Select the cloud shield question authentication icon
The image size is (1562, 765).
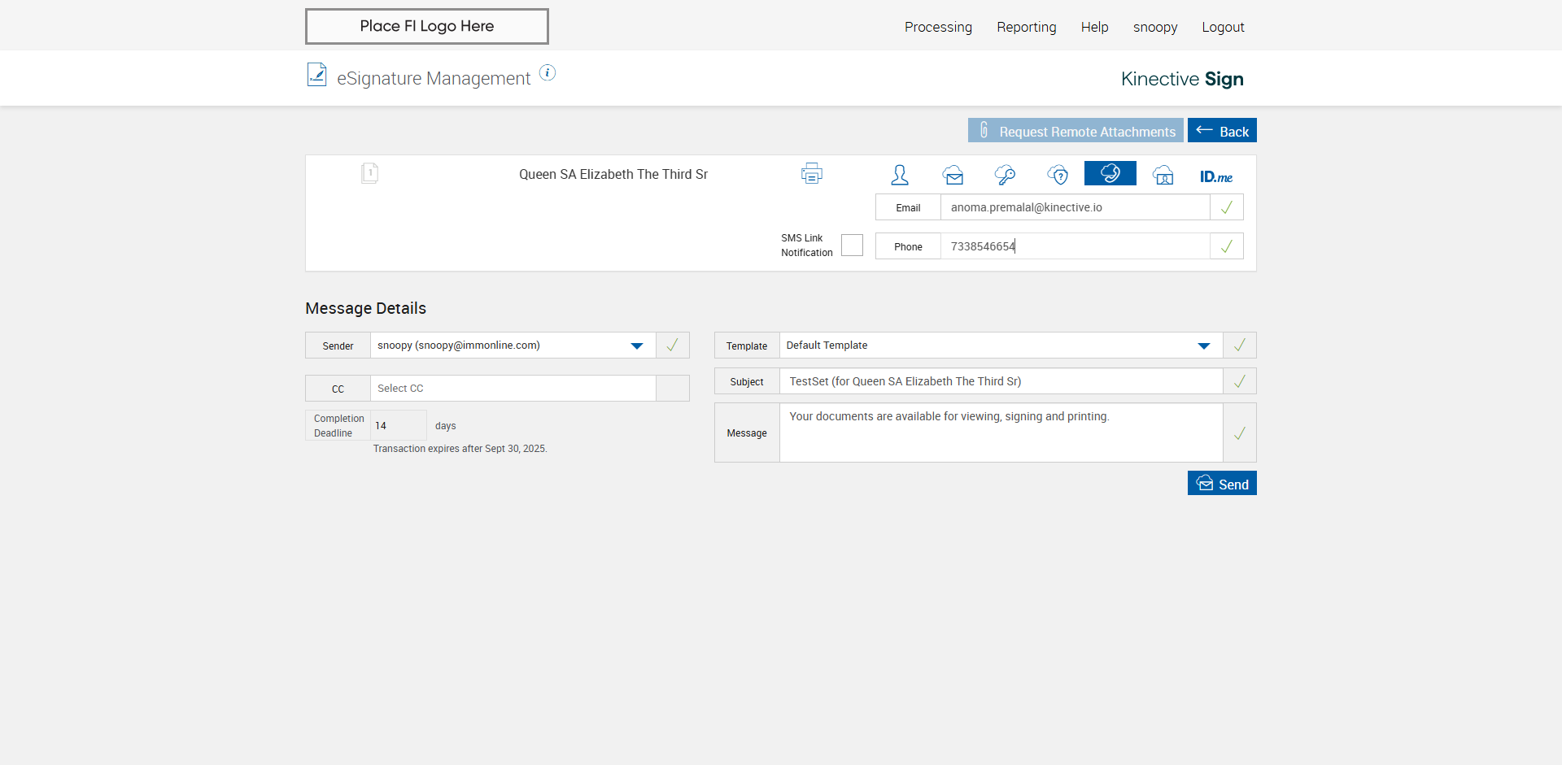coord(1058,174)
